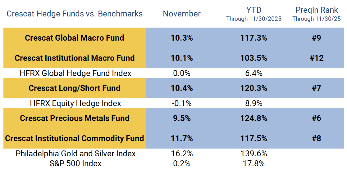Select the Crescat Precious Metals Fund label

[x=75, y=118]
